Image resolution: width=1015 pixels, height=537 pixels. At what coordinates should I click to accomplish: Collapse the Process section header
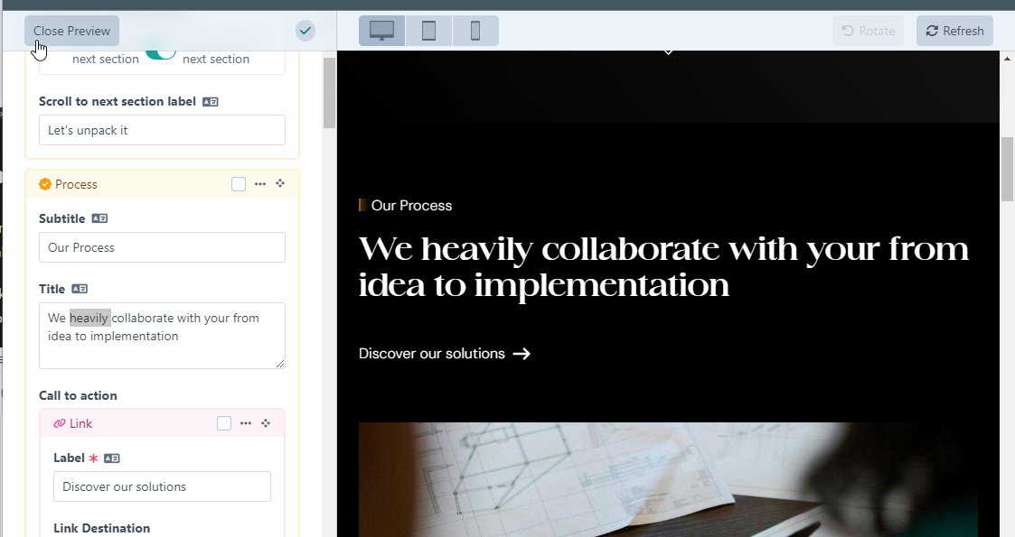pyautogui.click(x=76, y=184)
